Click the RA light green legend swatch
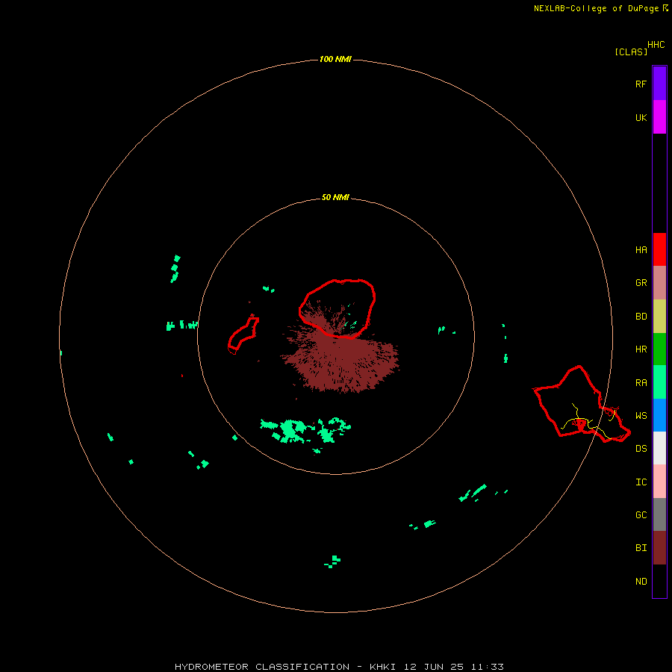672x672 pixels. 659,382
